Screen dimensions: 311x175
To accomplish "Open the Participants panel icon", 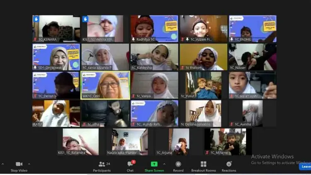I will click(x=102, y=164).
